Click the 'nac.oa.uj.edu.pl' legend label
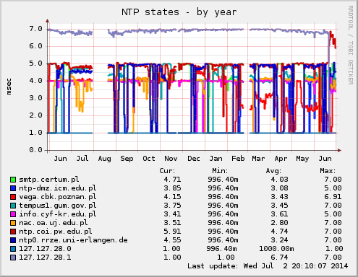 click(54, 223)
